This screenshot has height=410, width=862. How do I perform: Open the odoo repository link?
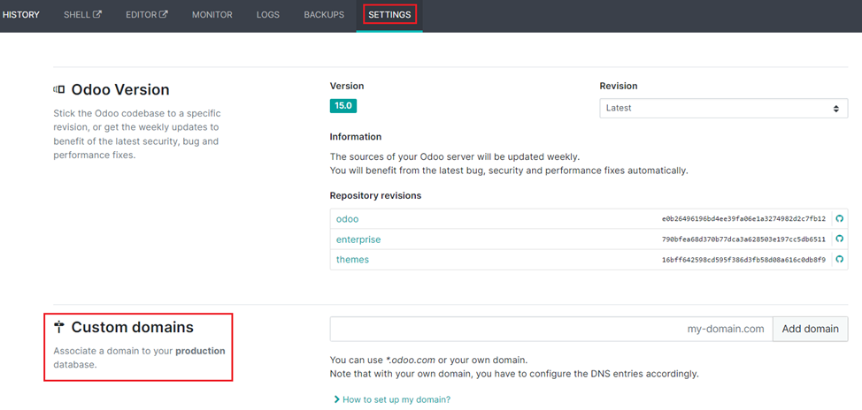(x=348, y=219)
